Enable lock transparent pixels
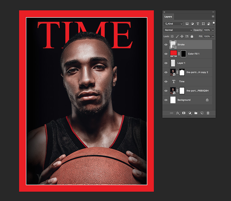The height and width of the screenshot is (201, 231). tap(173, 36)
